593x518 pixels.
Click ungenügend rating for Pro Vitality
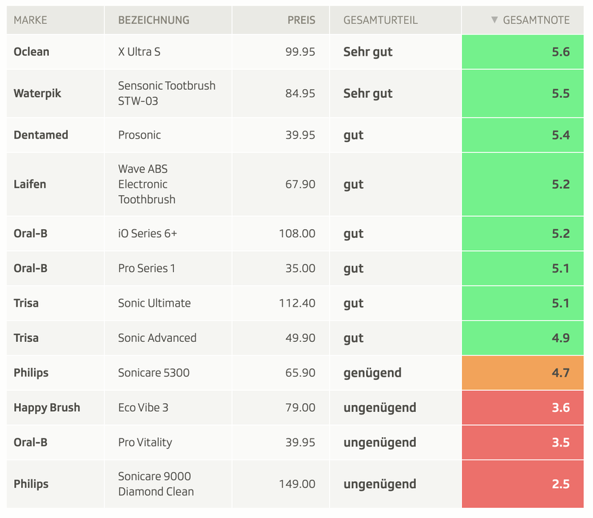(x=380, y=443)
